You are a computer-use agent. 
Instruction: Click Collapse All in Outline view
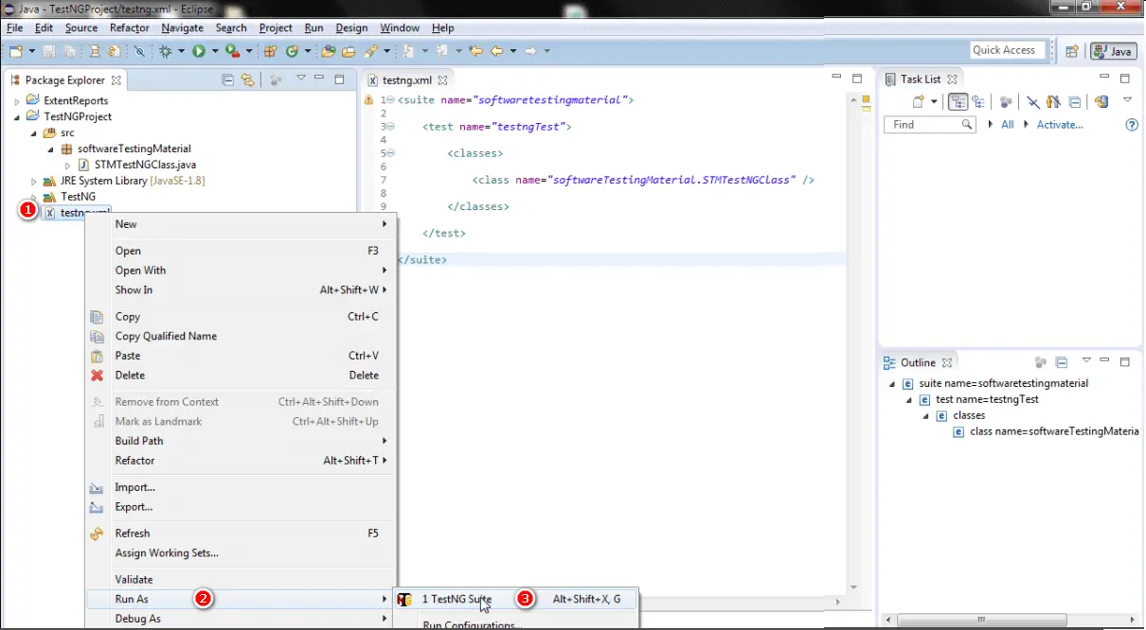tap(1061, 362)
